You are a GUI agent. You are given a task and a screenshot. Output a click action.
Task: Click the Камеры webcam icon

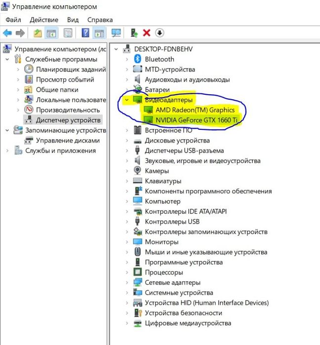point(138,170)
